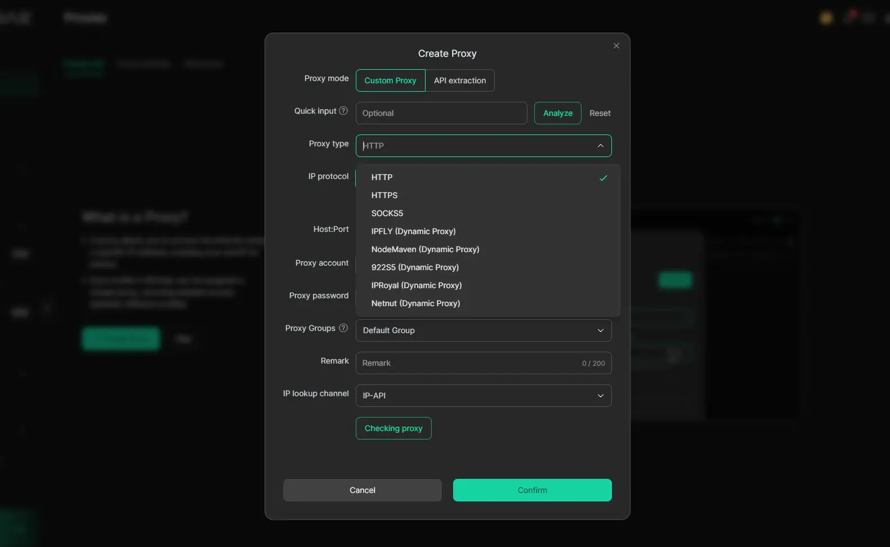Click the Quick input help icon
The width and height of the screenshot is (890, 547).
(x=343, y=111)
